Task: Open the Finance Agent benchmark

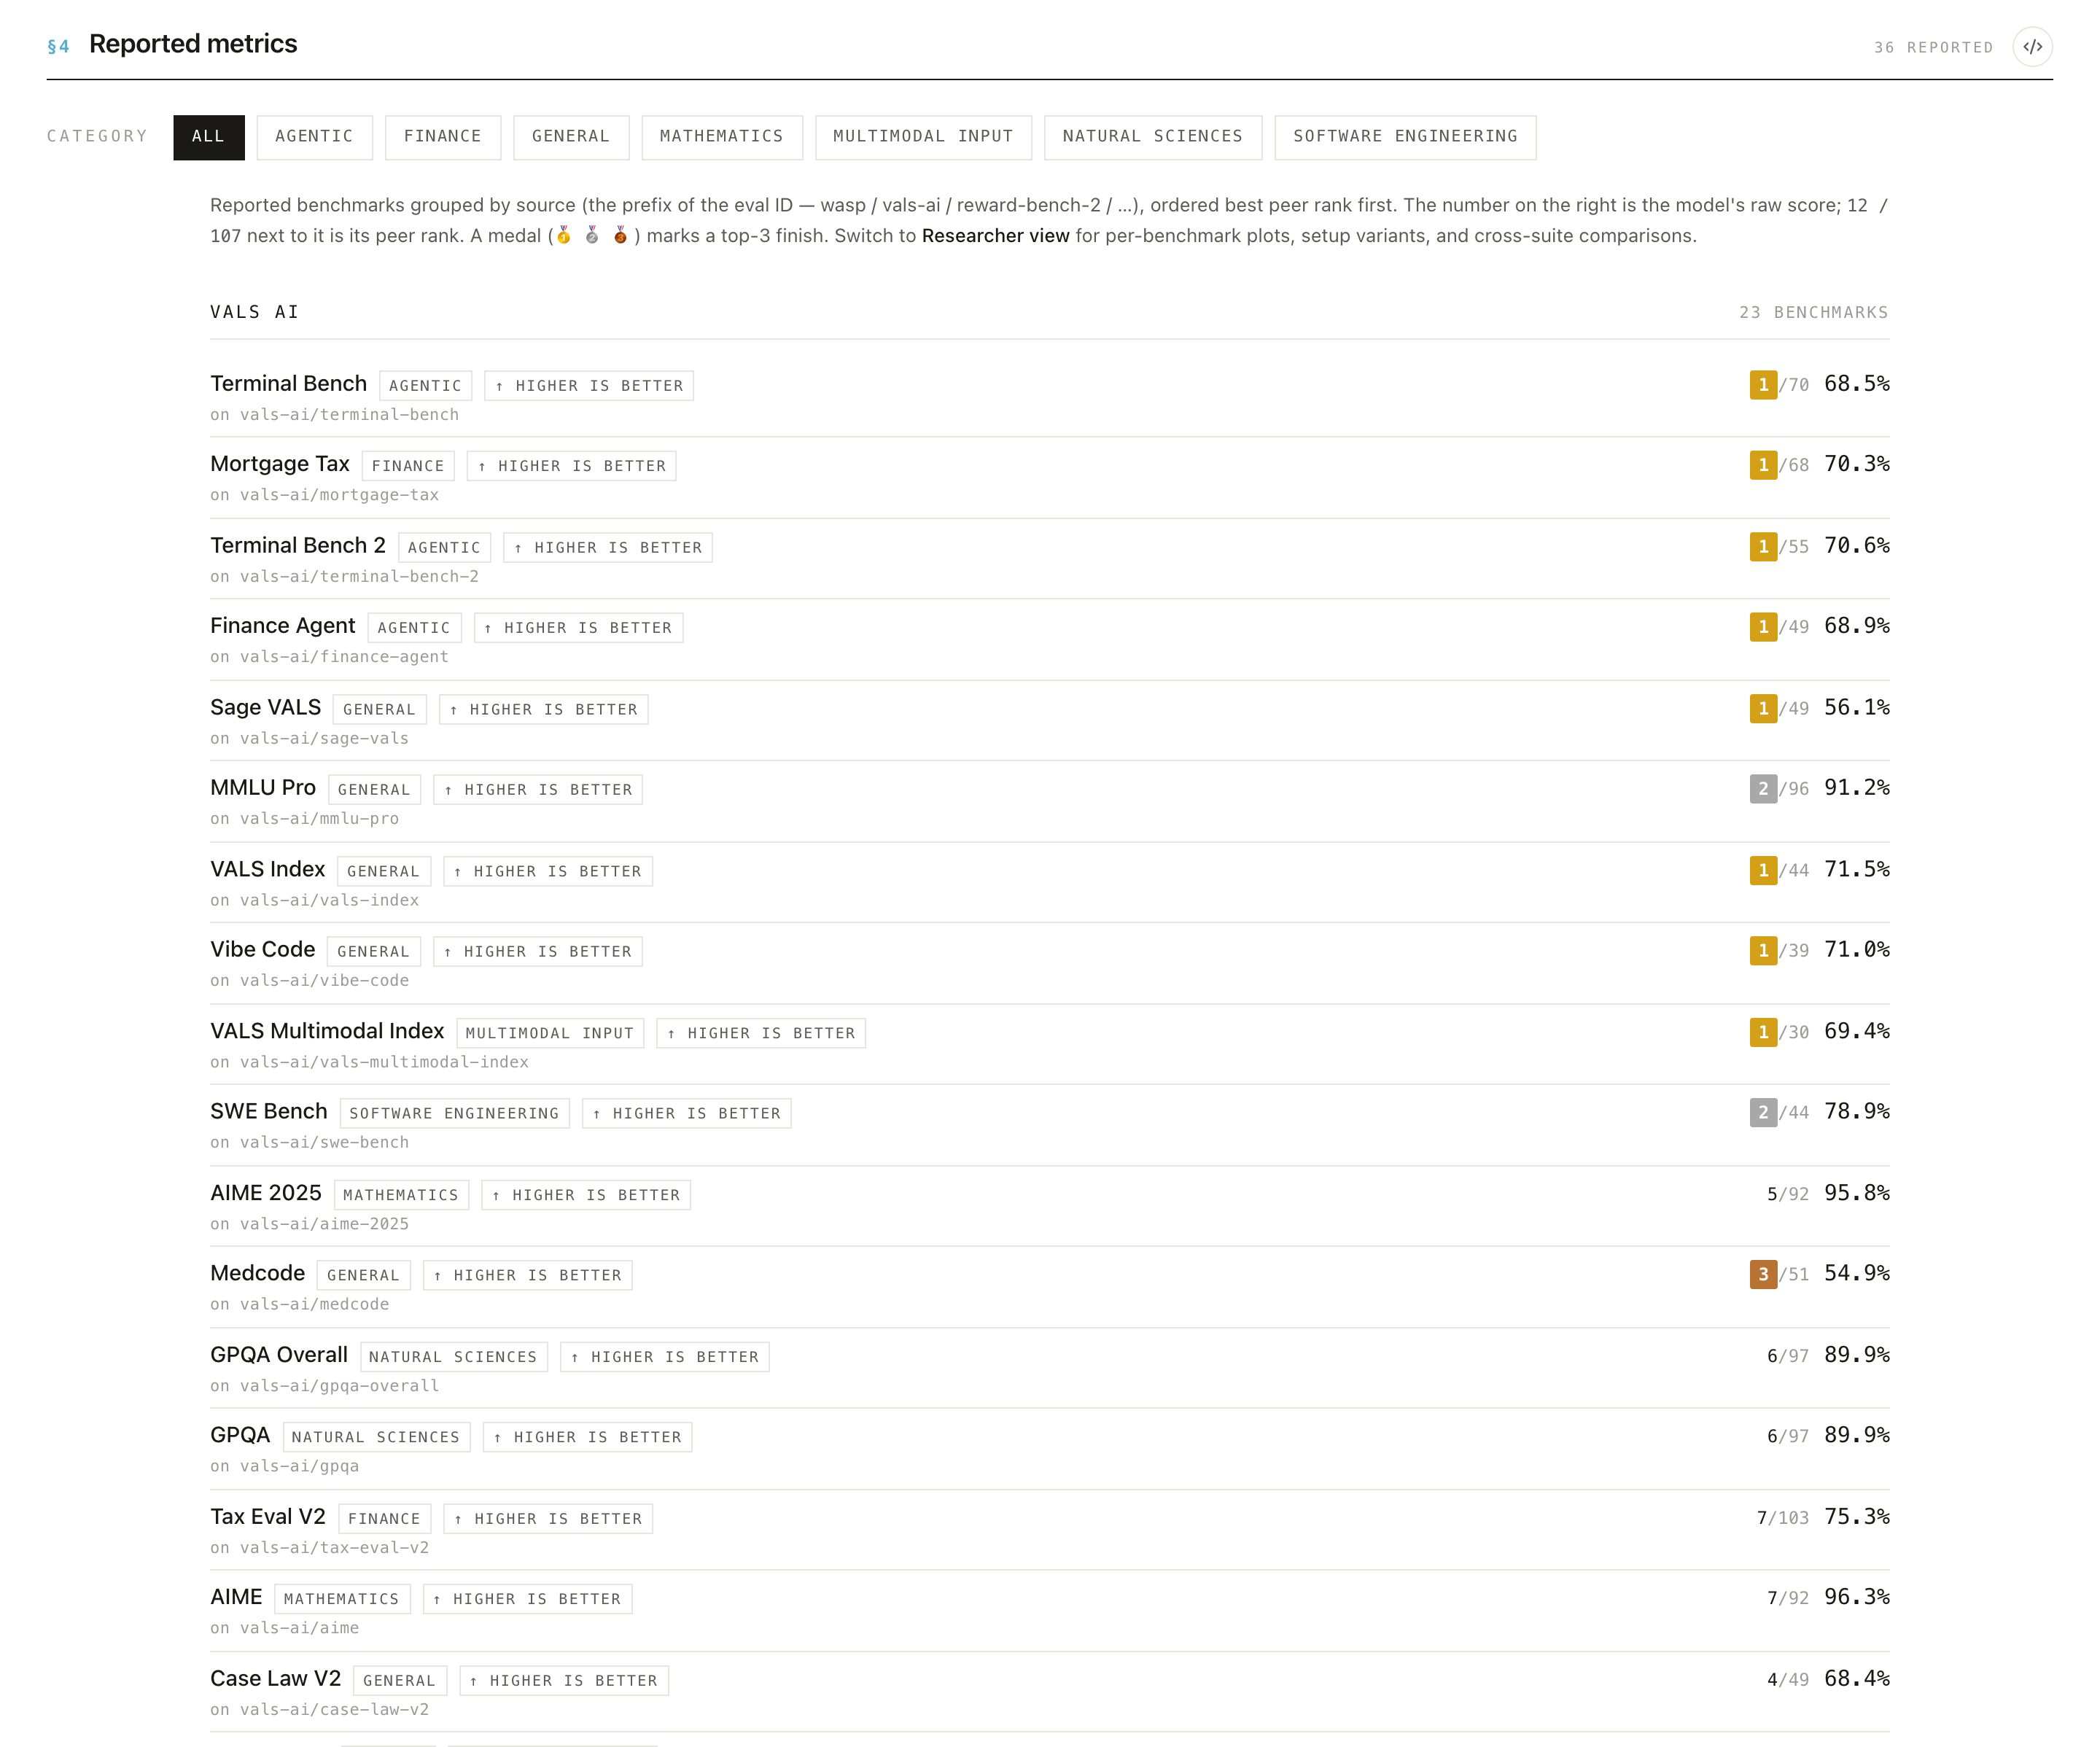Action: [x=1049, y=640]
